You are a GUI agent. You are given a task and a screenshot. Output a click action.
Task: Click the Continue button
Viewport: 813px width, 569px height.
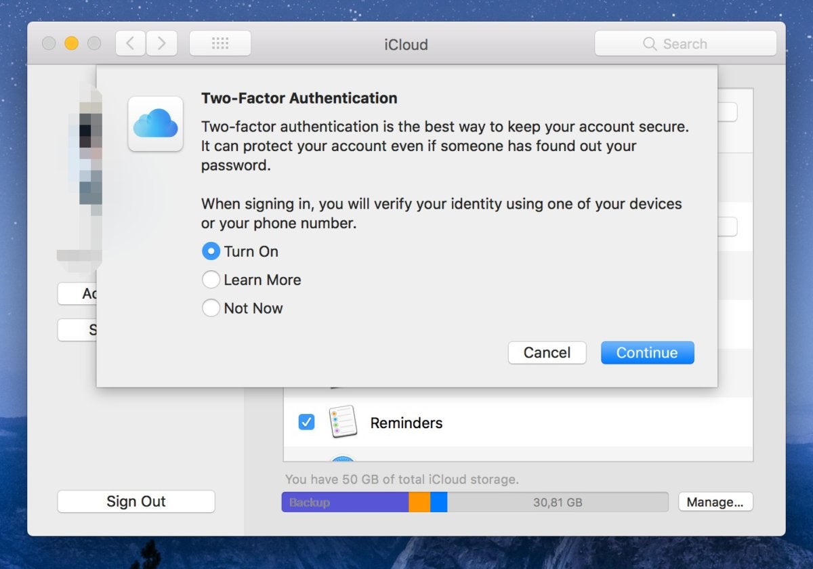pos(647,352)
